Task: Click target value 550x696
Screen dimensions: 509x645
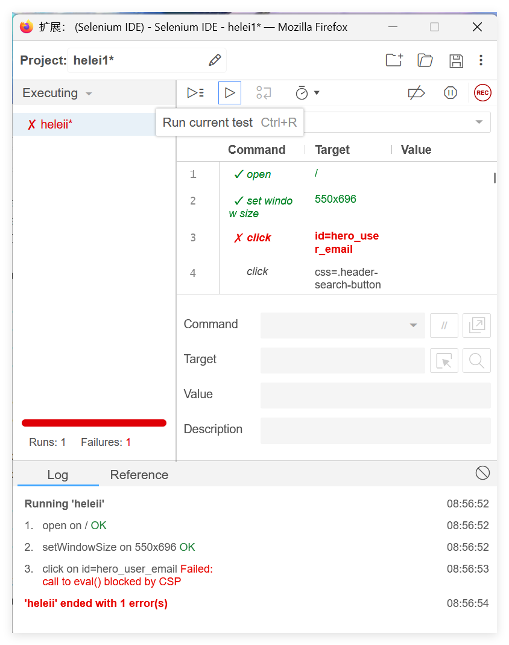Action: [335, 199]
